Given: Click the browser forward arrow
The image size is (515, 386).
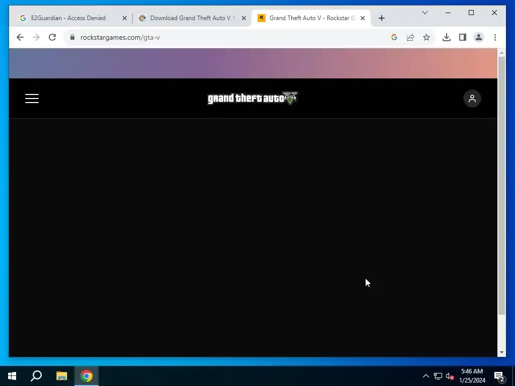Looking at the screenshot, I should [x=36, y=37].
